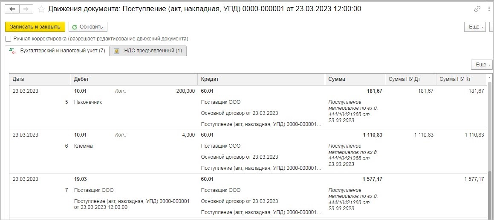Go forward with the right arrow button
This screenshot has height=220, width=494.
tap(26, 9)
